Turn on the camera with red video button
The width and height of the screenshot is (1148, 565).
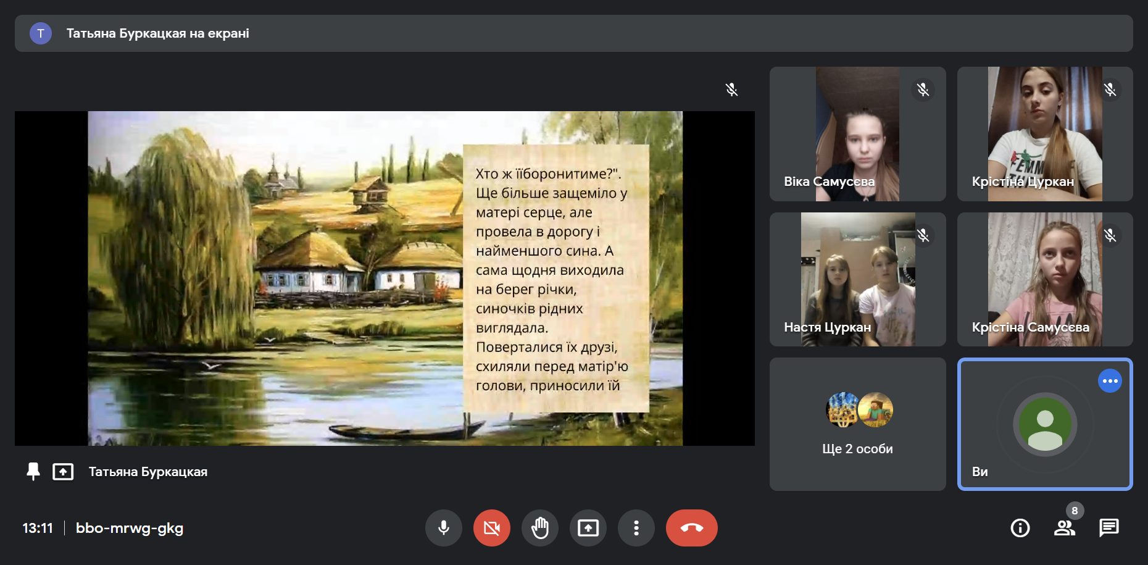tap(491, 528)
